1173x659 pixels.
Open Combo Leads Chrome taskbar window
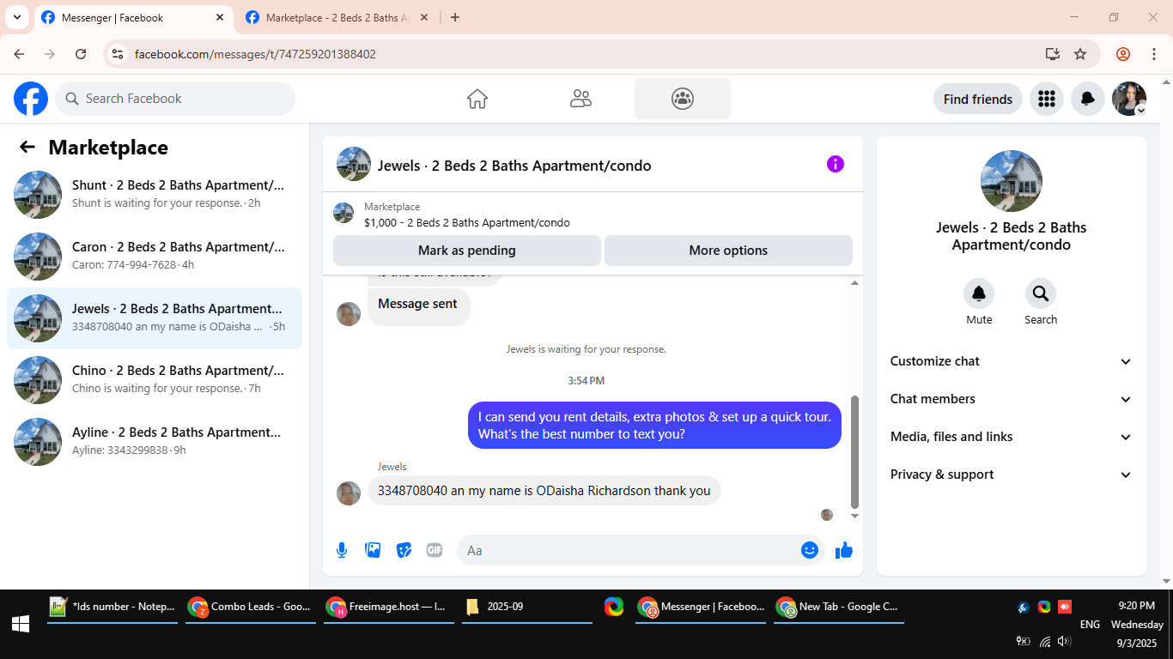[x=251, y=607]
